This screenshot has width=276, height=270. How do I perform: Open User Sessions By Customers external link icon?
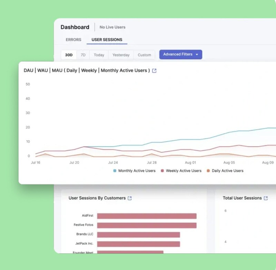tap(130, 198)
